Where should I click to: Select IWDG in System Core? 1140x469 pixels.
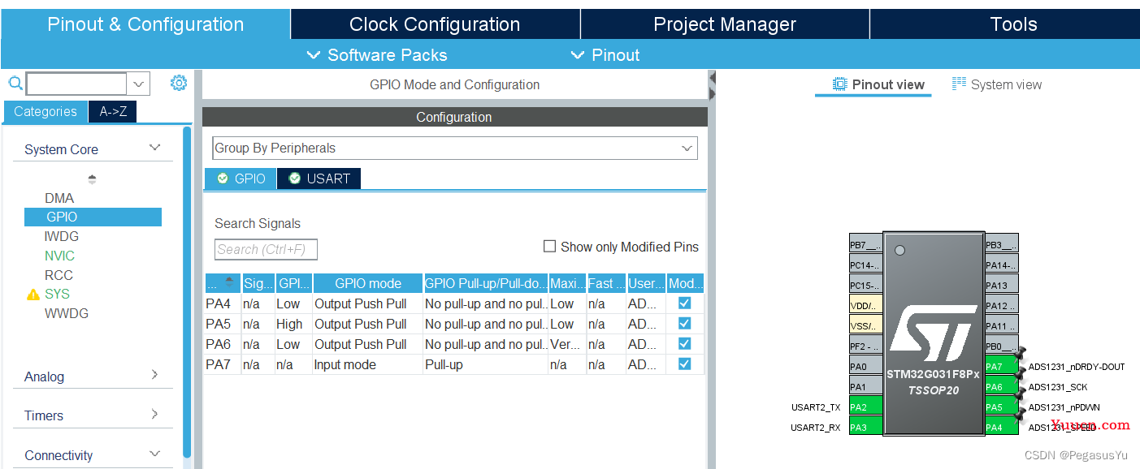pyautogui.click(x=62, y=236)
